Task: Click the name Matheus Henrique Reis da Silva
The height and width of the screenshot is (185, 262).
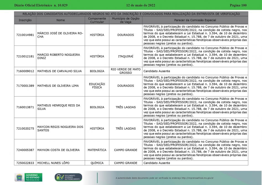Action: (x=58, y=107)
